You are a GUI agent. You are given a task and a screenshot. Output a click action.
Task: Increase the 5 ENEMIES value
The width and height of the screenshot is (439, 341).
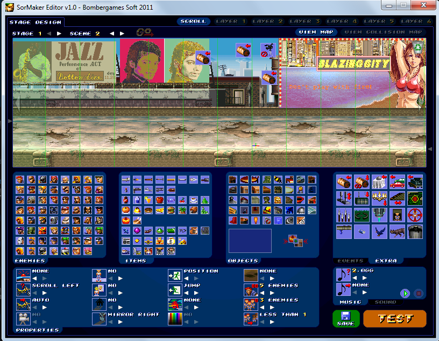click(272, 293)
